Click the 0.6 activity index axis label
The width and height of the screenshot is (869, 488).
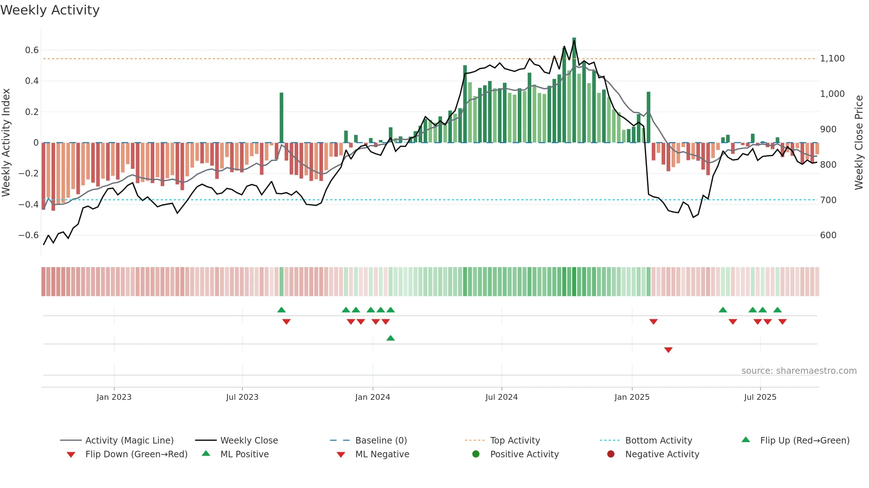click(x=32, y=50)
